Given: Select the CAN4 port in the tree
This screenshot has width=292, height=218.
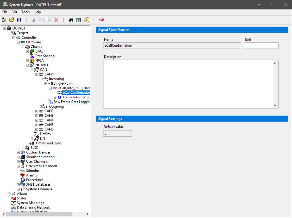Looking at the screenshot, I should pyautogui.click(x=49, y=120).
